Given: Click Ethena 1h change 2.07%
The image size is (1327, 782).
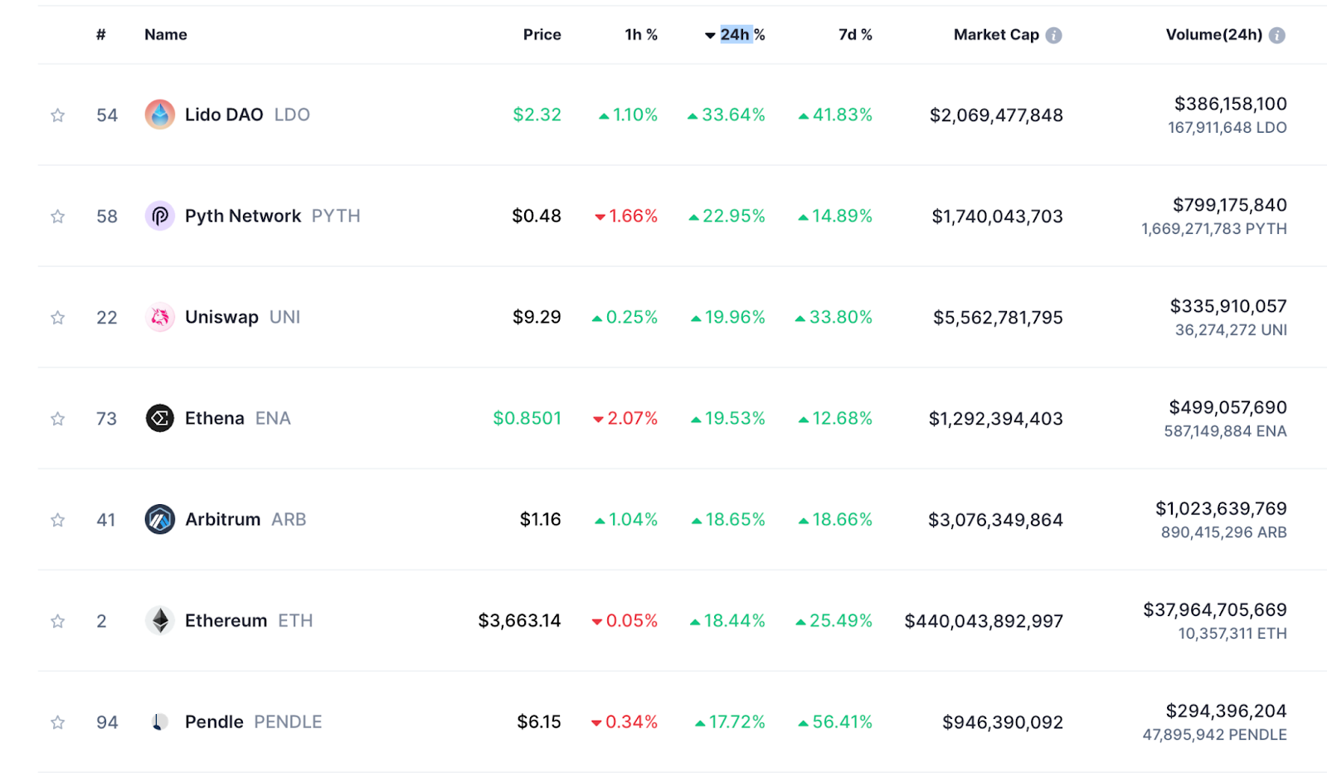Looking at the screenshot, I should [x=625, y=418].
